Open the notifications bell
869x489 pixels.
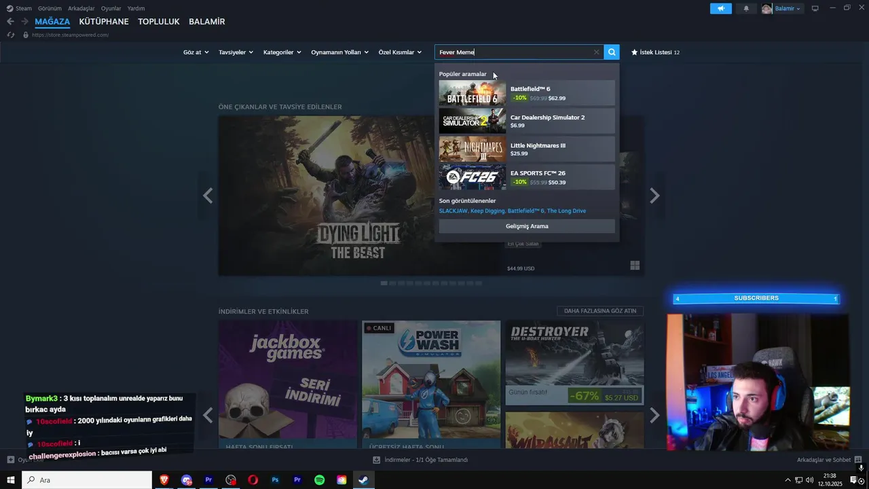[x=747, y=9]
